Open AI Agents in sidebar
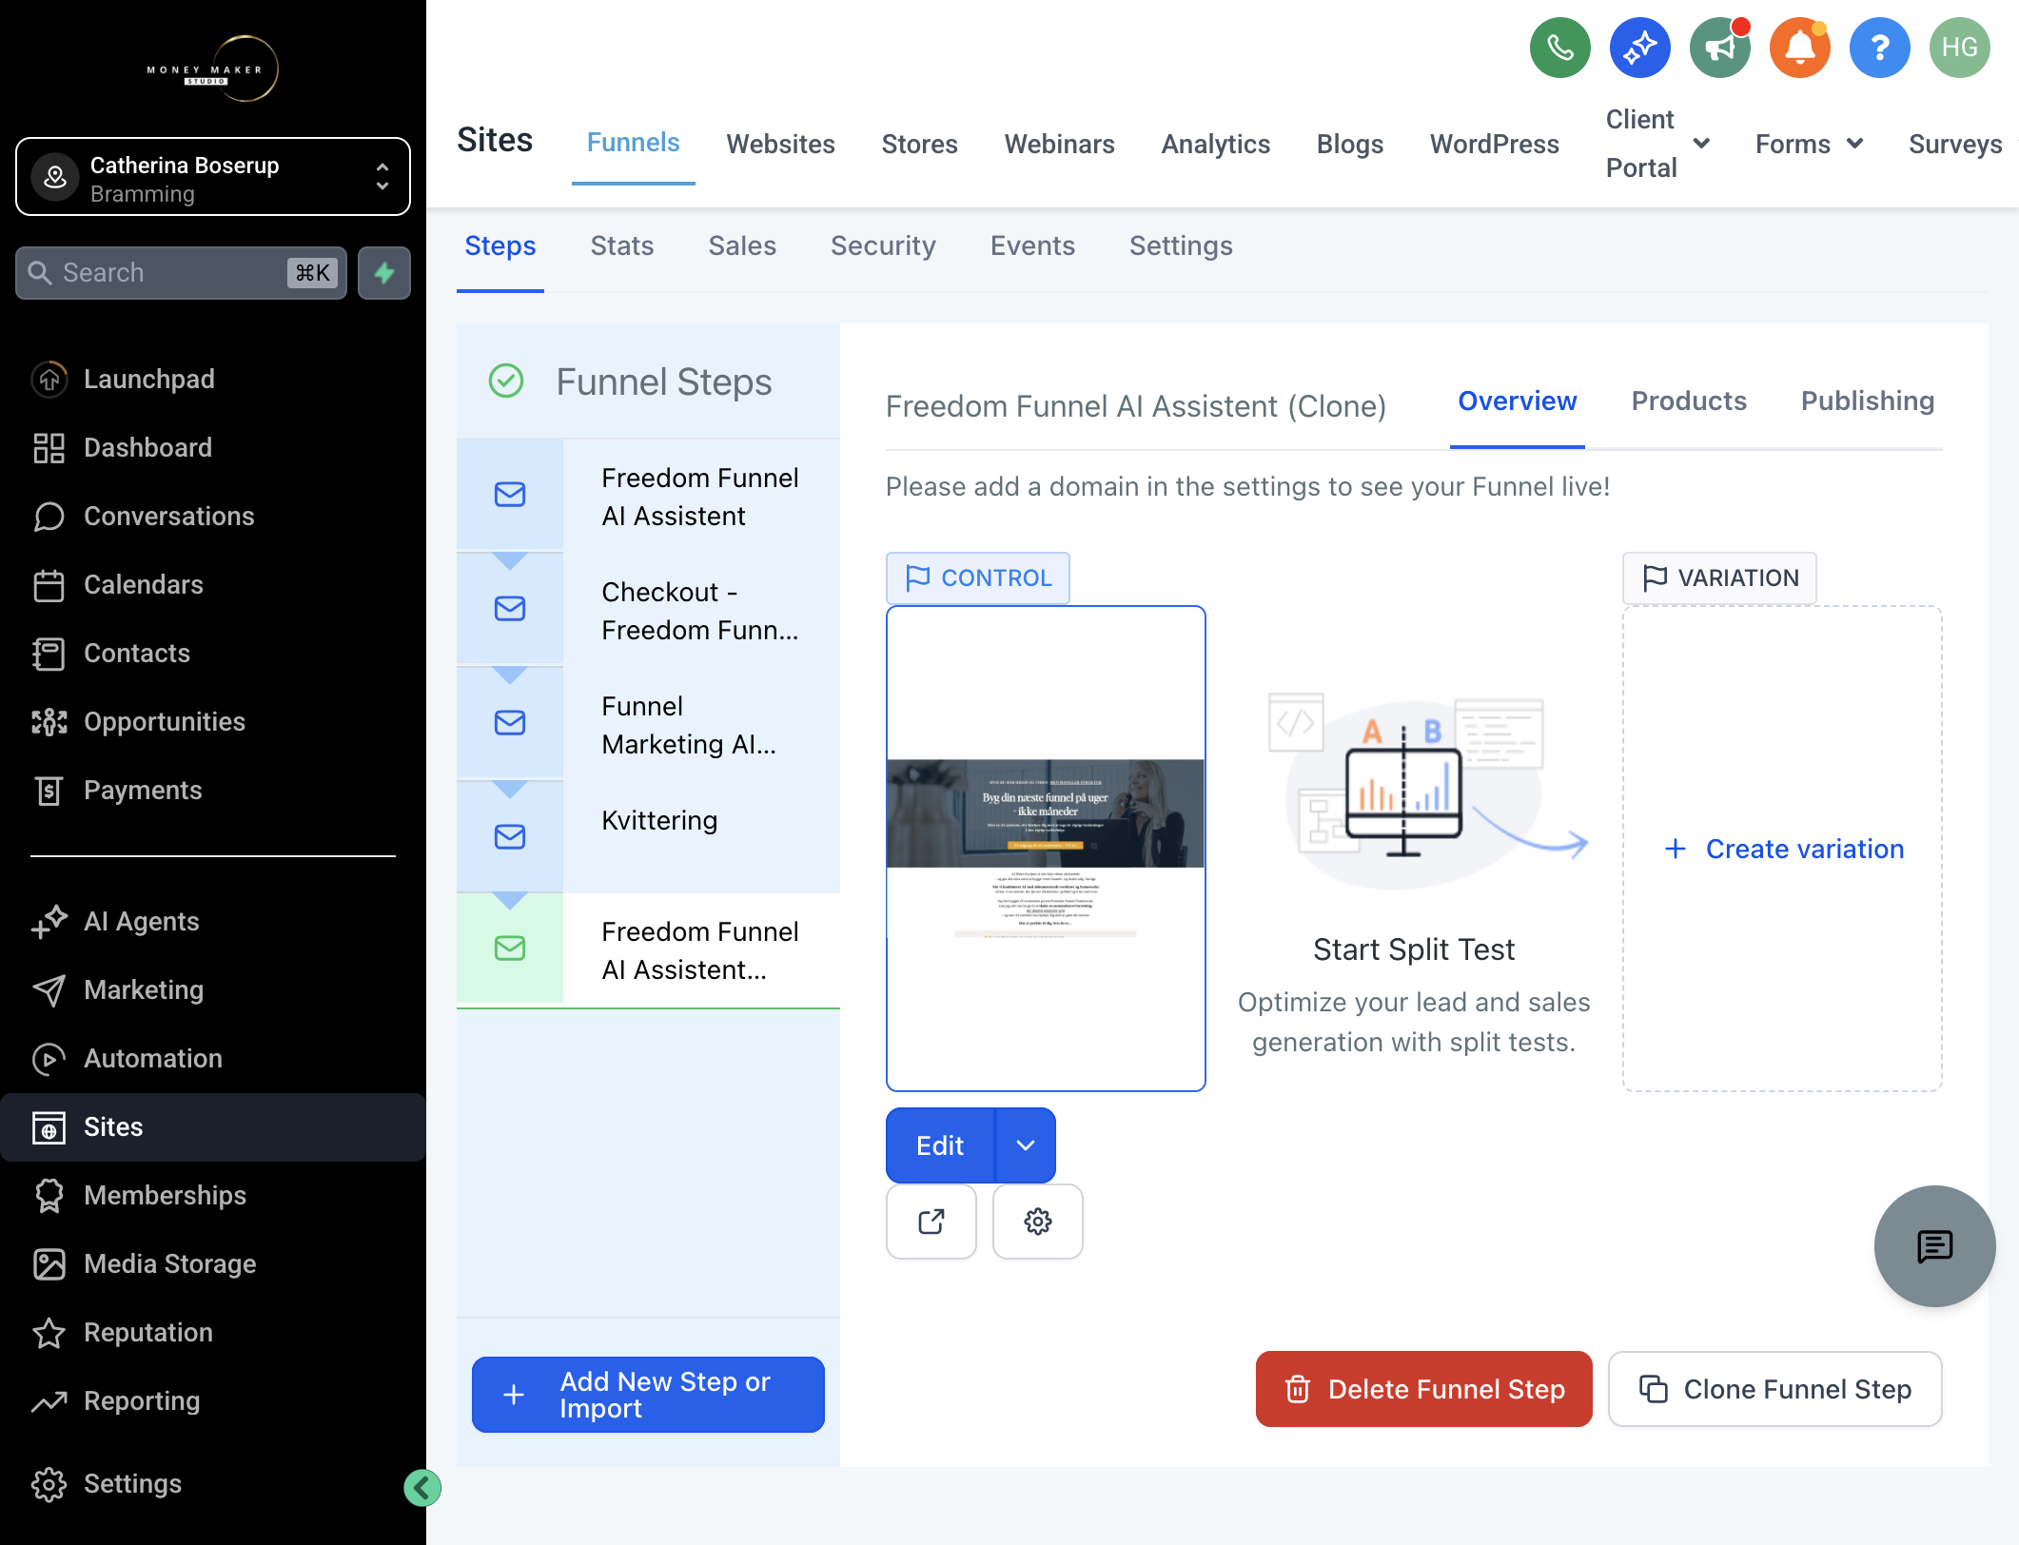The image size is (2019, 1545). point(213,921)
